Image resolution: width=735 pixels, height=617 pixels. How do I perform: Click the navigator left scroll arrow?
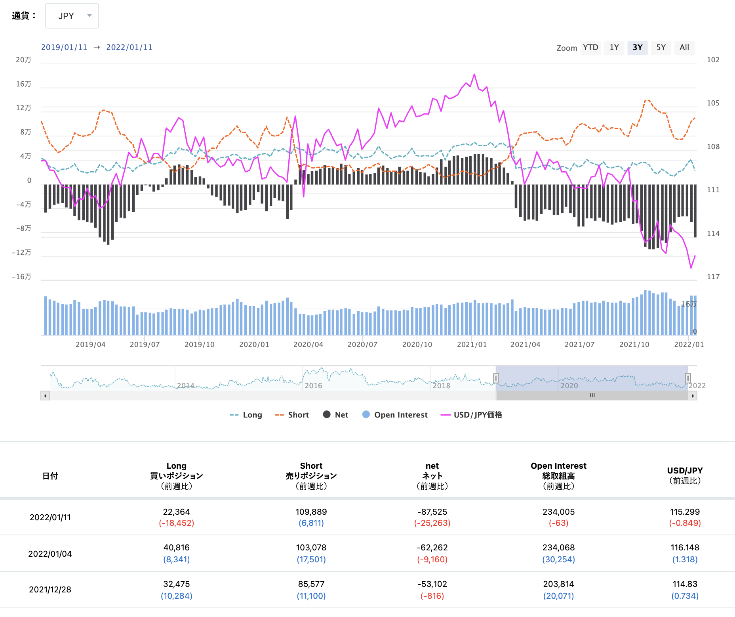click(x=45, y=396)
